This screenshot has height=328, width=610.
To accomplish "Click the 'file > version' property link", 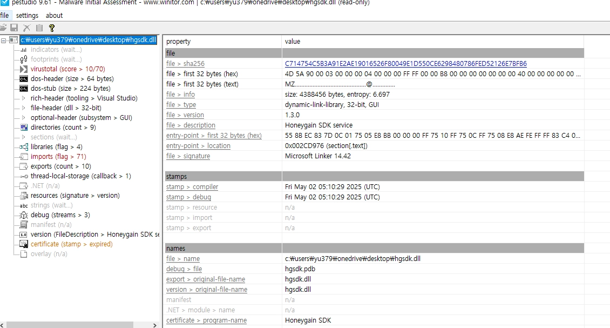I will point(185,115).
